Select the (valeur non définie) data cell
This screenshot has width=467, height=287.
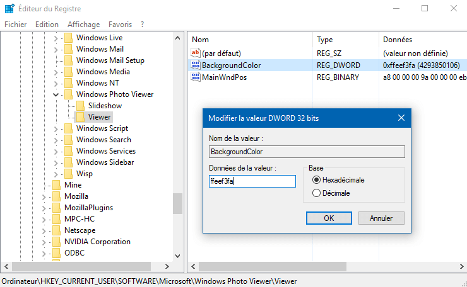[415, 53]
